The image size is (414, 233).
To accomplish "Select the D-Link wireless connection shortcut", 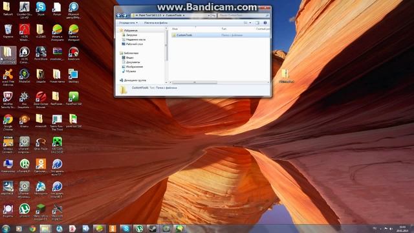I will coord(8,145).
